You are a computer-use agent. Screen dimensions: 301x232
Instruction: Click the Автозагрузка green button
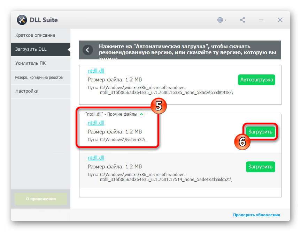(256, 80)
